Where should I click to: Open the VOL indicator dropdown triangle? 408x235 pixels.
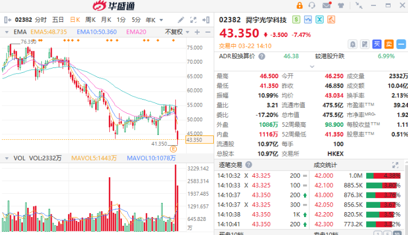7,158
